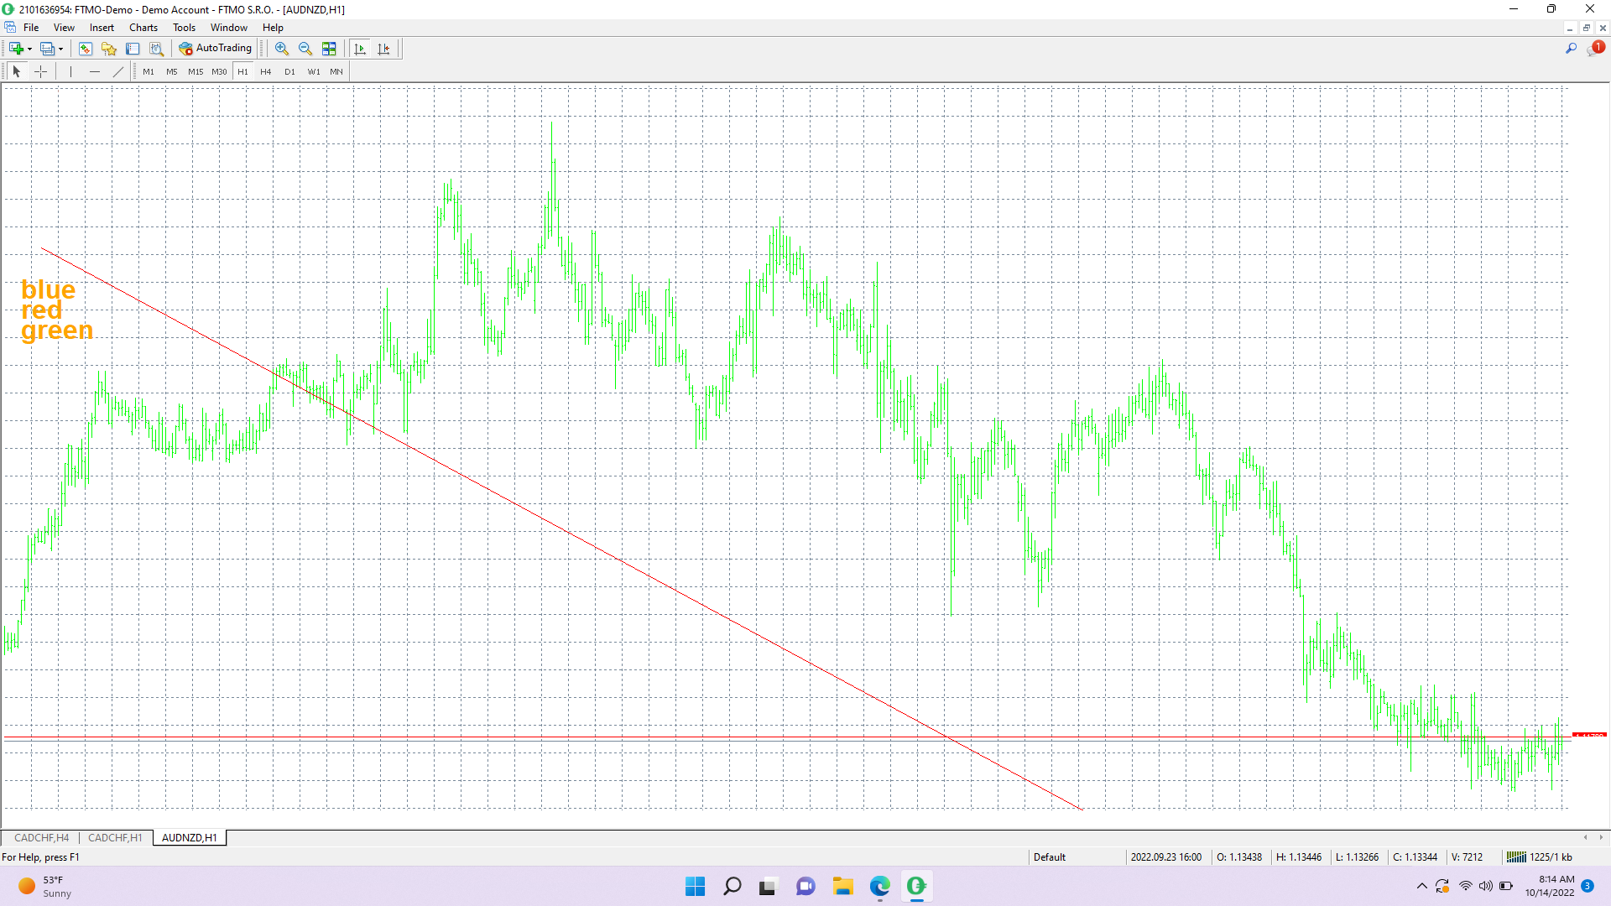The height and width of the screenshot is (906, 1611).
Task: Switch to the H4 timeframe
Action: (x=266, y=71)
